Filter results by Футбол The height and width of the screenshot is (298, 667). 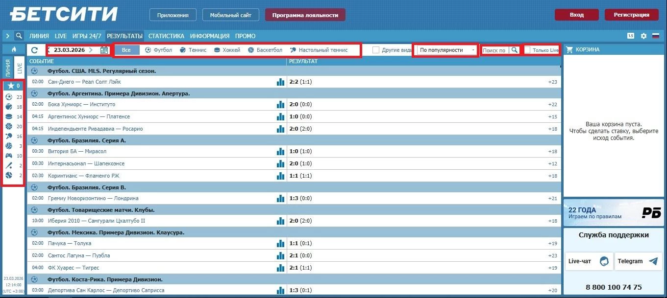[158, 50]
